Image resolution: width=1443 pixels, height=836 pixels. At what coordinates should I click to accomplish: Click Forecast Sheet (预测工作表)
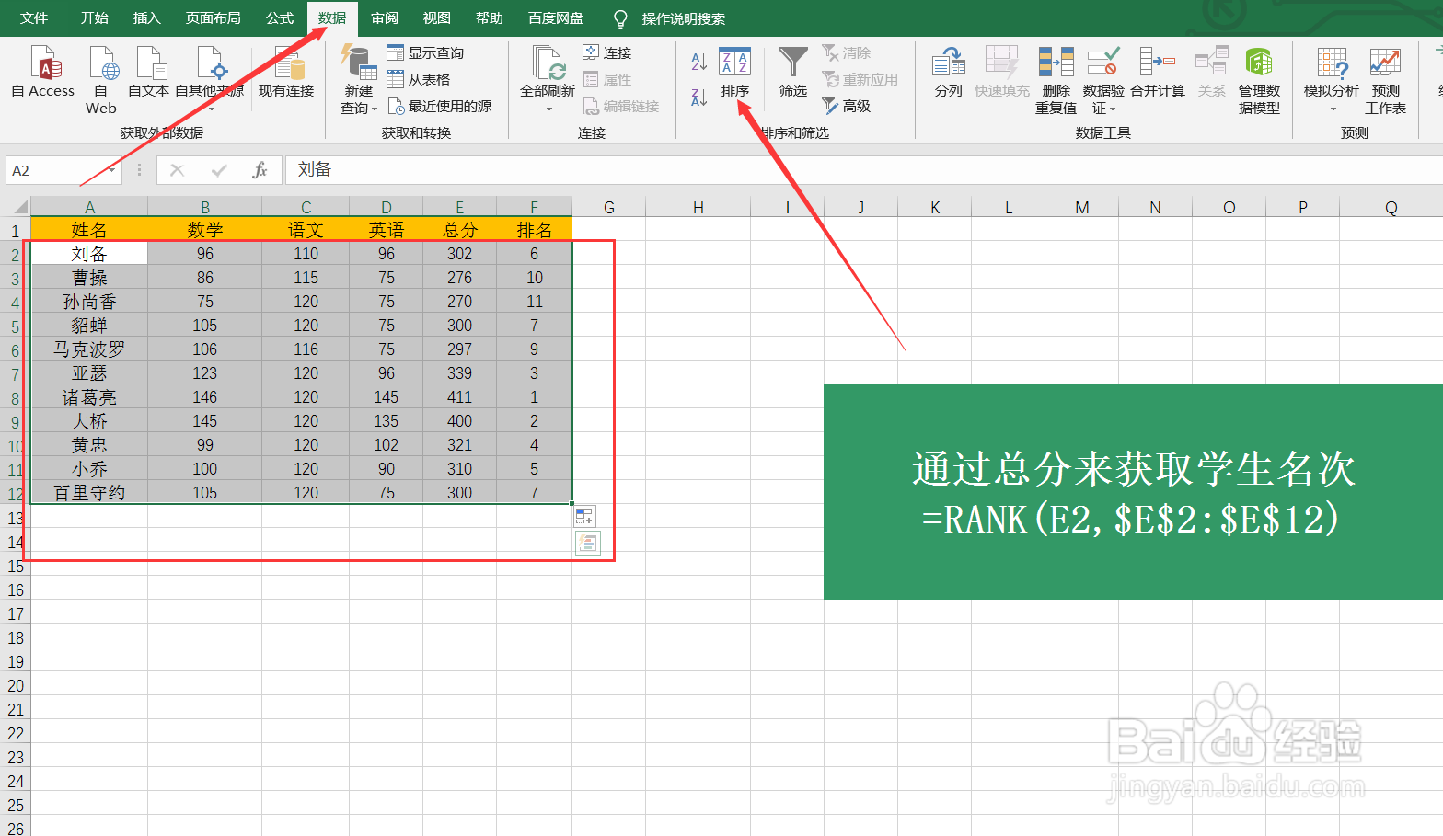pos(1385,81)
